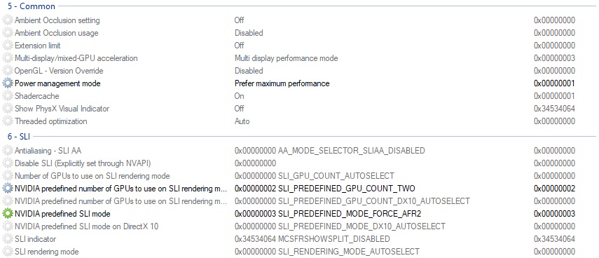Click hex value 0x34534064 of SLI indicator
This screenshot has height=258, width=599.
554,239
